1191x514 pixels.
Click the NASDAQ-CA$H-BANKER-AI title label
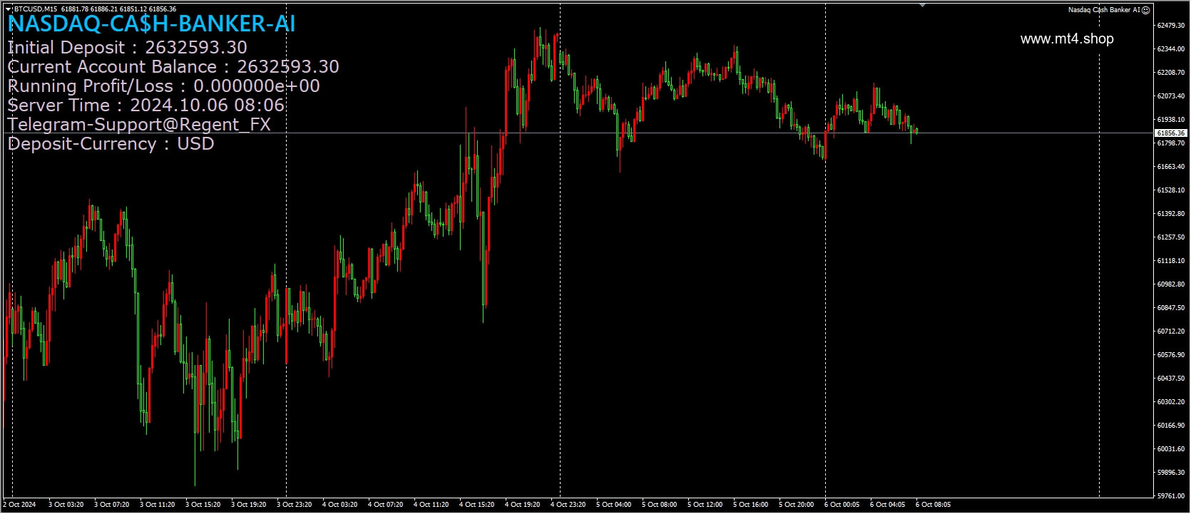click(151, 24)
